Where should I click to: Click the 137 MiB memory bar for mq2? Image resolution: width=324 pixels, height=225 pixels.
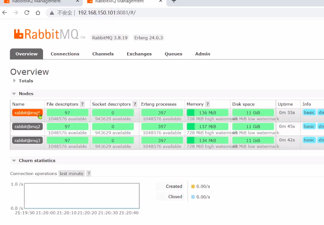click(x=207, y=127)
